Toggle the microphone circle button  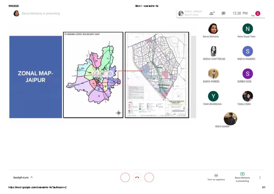pos(125,177)
